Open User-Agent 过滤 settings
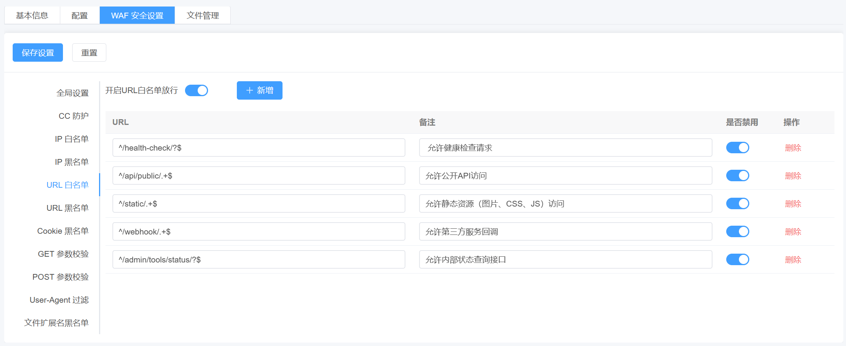The height and width of the screenshot is (346, 846). coord(59,300)
